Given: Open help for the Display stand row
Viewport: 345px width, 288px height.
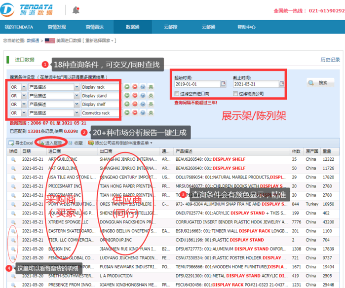Looking at the screenshot, I should (x=143, y=95).
